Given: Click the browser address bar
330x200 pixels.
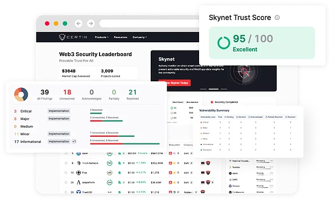Looking at the screenshot, I should click(x=149, y=23).
